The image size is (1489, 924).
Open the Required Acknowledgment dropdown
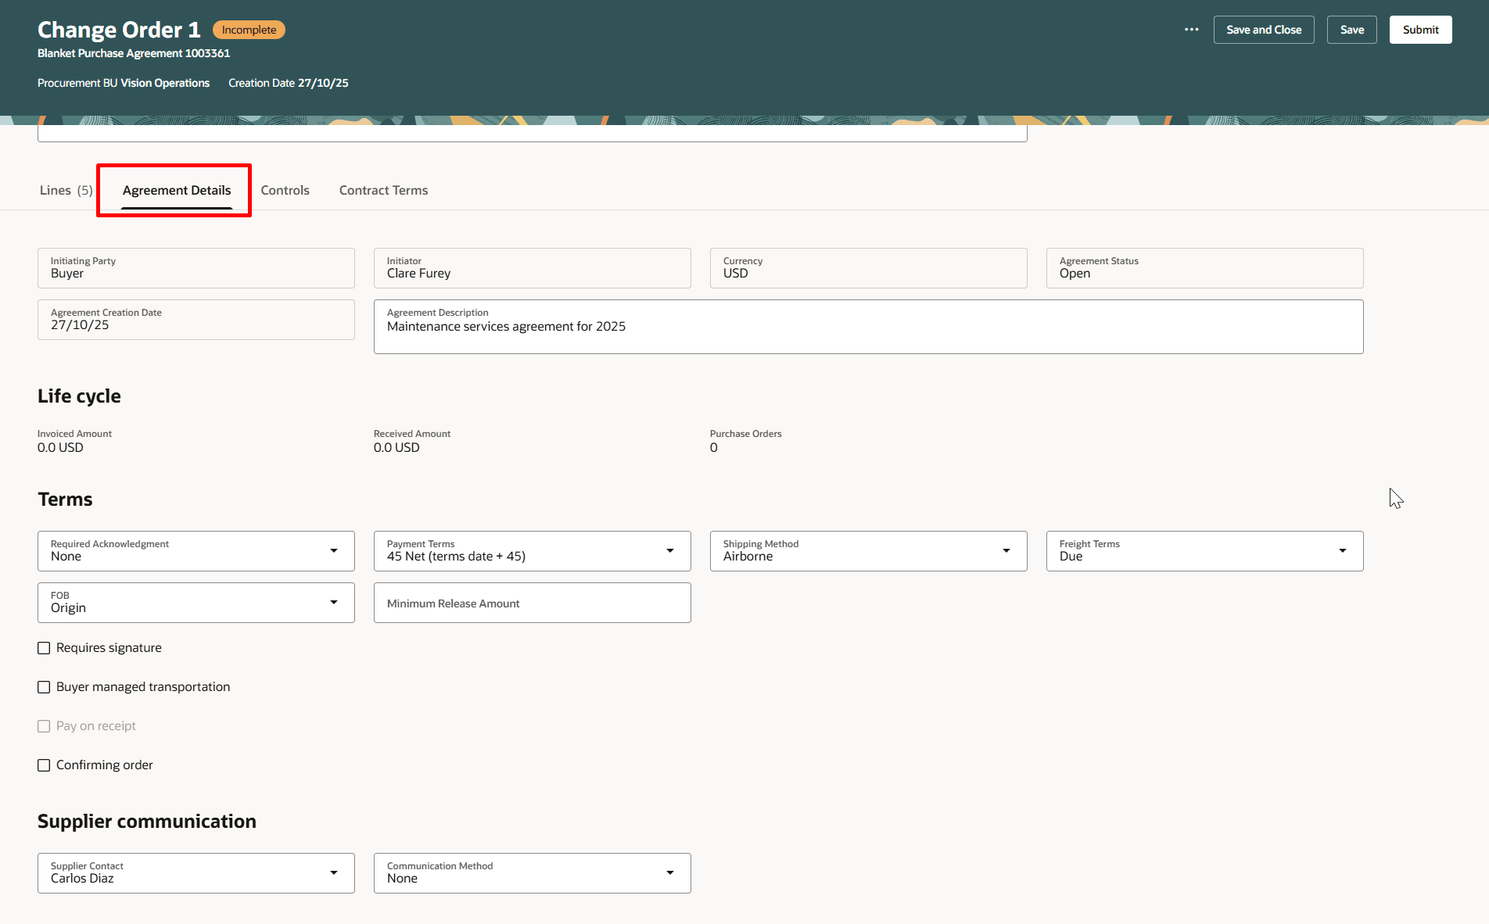(x=335, y=550)
